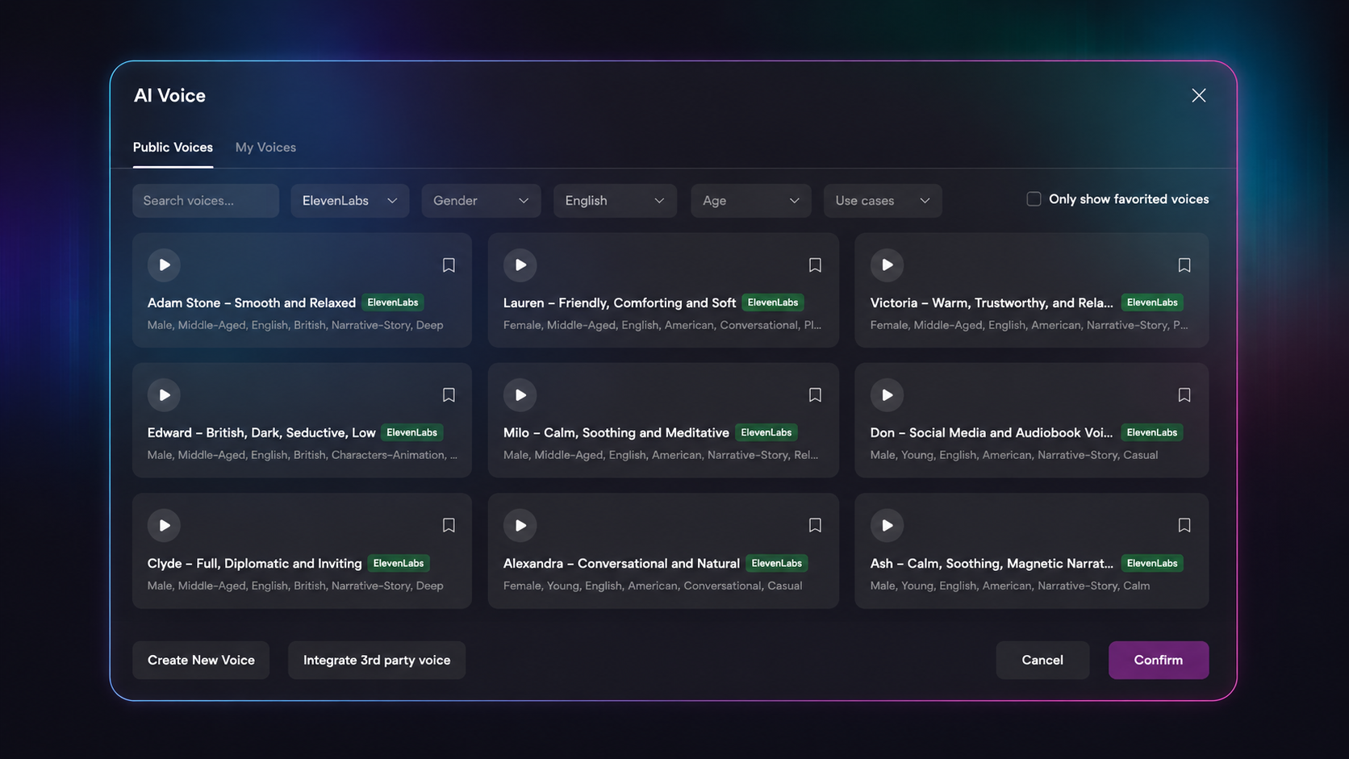Click the ElevenLabs badge on Edward

coord(412,432)
